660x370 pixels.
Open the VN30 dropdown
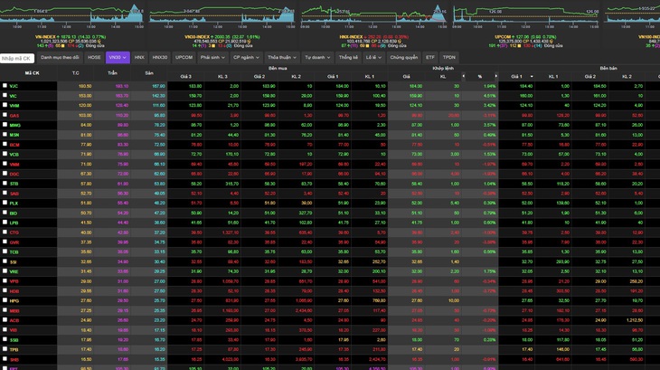[x=118, y=57]
